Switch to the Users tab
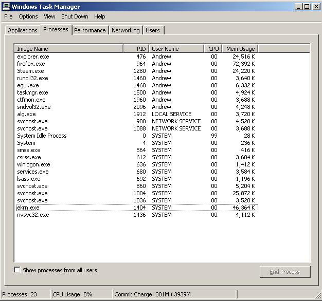The height and width of the screenshot is (301, 322). 153,30
